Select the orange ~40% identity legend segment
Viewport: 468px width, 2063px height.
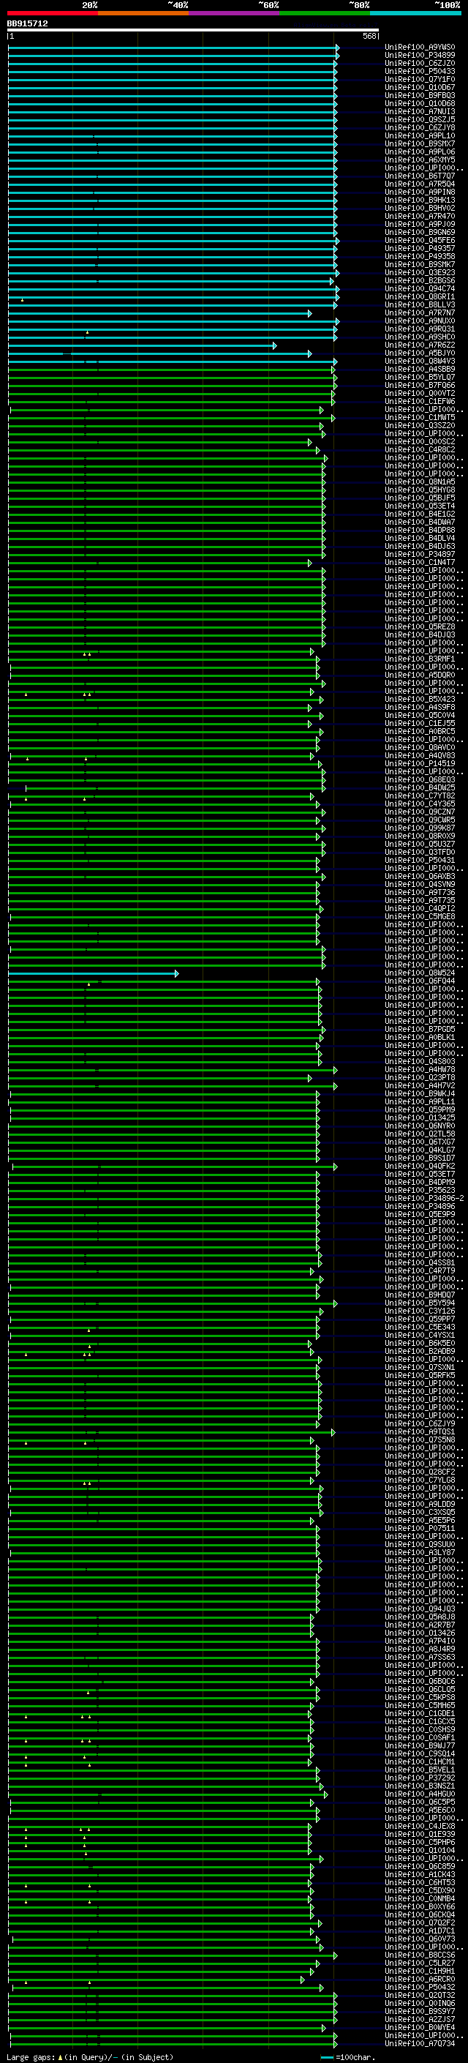point(144,14)
